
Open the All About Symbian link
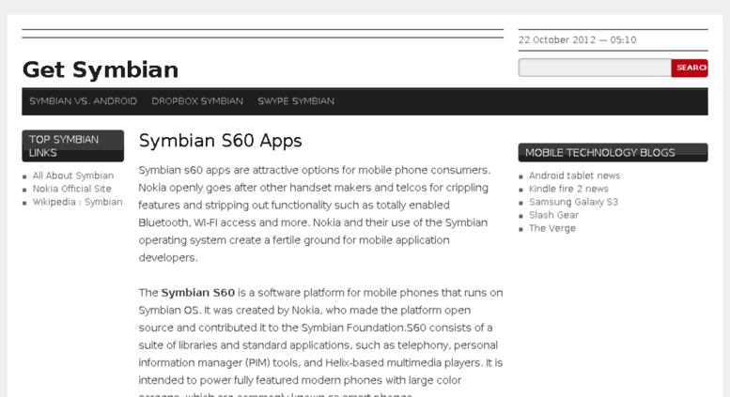[x=73, y=176]
